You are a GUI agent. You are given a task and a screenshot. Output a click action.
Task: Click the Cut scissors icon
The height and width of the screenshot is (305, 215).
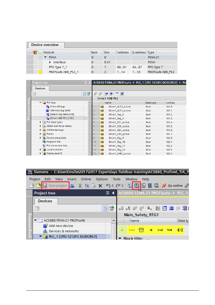(x=80, y=186)
